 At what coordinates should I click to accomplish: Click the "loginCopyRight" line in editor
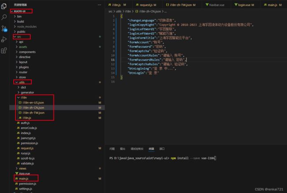190,25
